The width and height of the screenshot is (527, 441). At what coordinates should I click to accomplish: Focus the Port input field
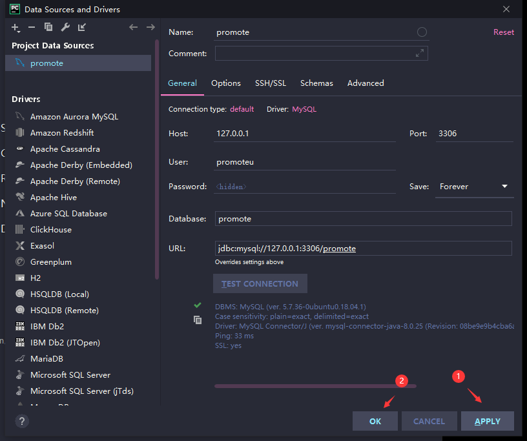pos(475,134)
